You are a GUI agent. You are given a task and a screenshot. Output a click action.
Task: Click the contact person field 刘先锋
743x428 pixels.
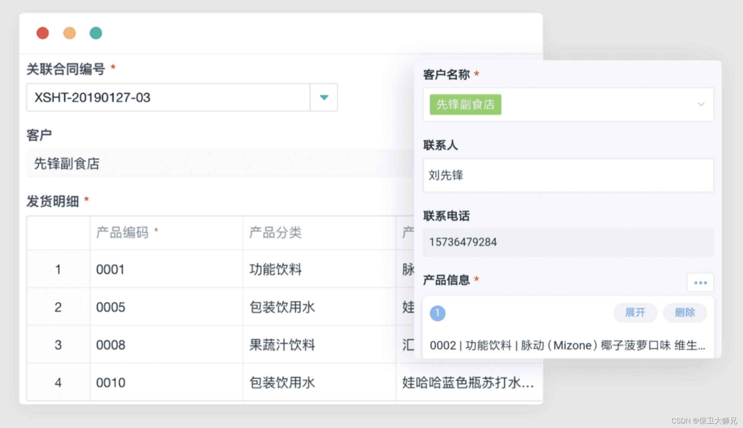[568, 175]
